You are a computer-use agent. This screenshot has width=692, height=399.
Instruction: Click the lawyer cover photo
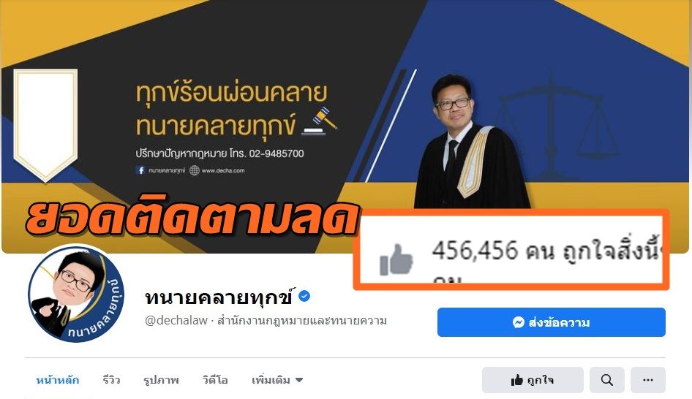point(345,126)
